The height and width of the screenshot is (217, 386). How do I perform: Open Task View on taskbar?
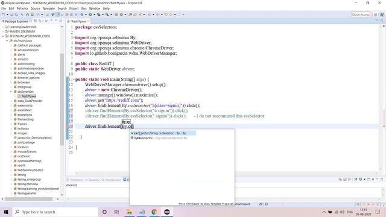116,212
